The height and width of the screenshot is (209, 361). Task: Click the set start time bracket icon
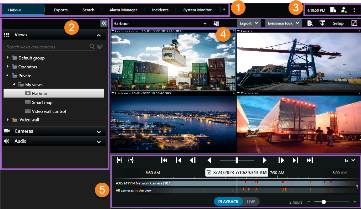[119, 160]
